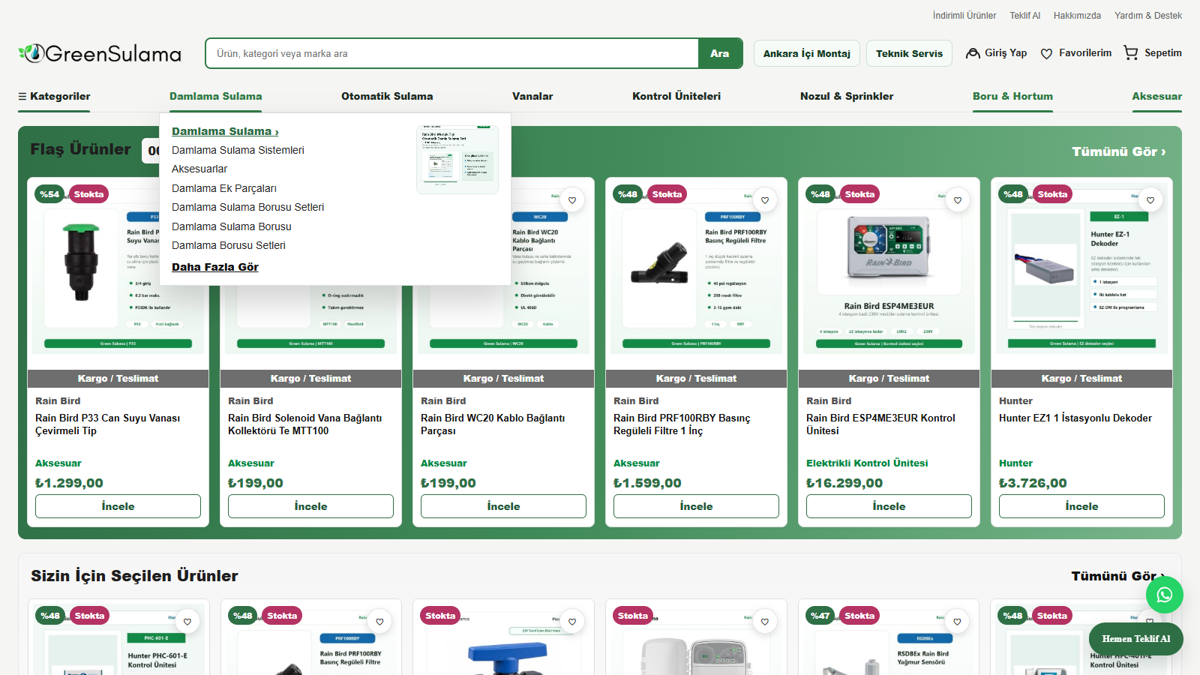Click İncele for Hunter EZ1 Dekoder
This screenshot has width=1200, height=675.
1081,506
